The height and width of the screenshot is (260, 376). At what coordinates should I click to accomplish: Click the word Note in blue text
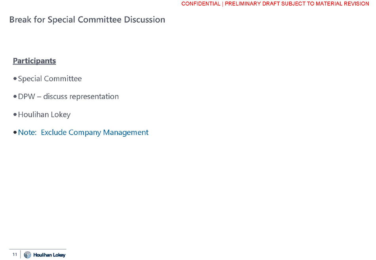pyautogui.click(x=27, y=132)
